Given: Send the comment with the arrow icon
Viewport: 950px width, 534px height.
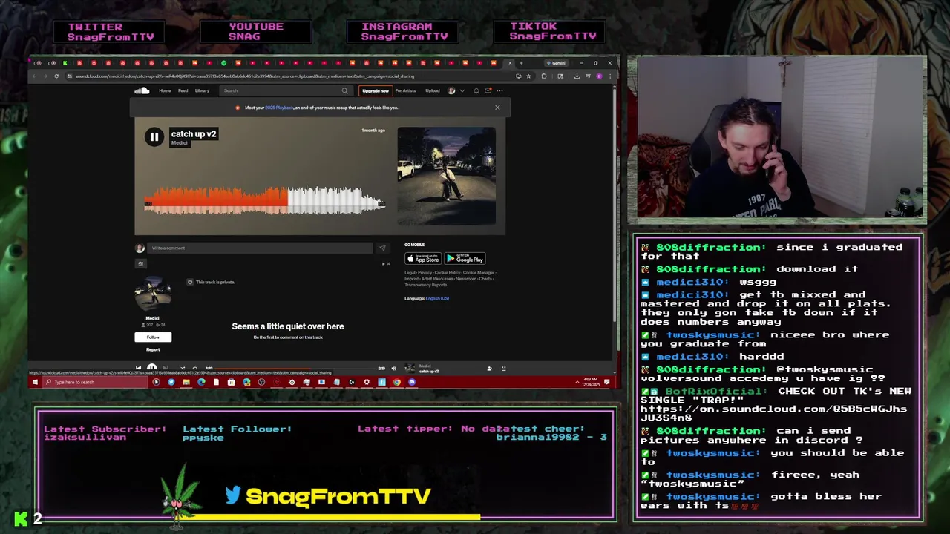Looking at the screenshot, I should pos(382,248).
